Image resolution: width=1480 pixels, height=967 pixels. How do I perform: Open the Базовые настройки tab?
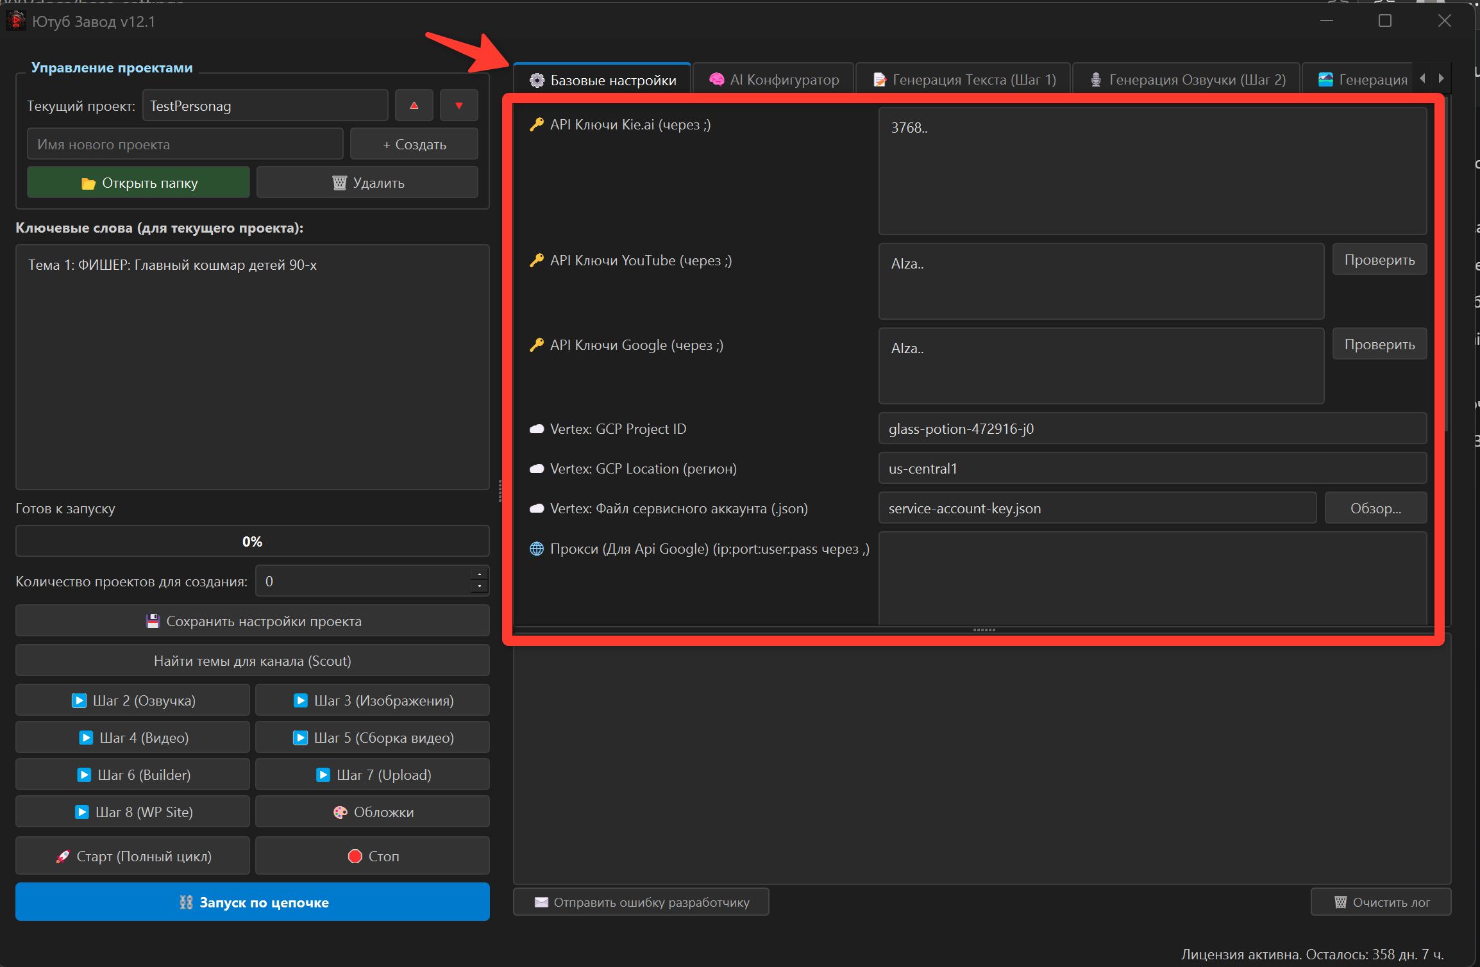[x=602, y=79]
